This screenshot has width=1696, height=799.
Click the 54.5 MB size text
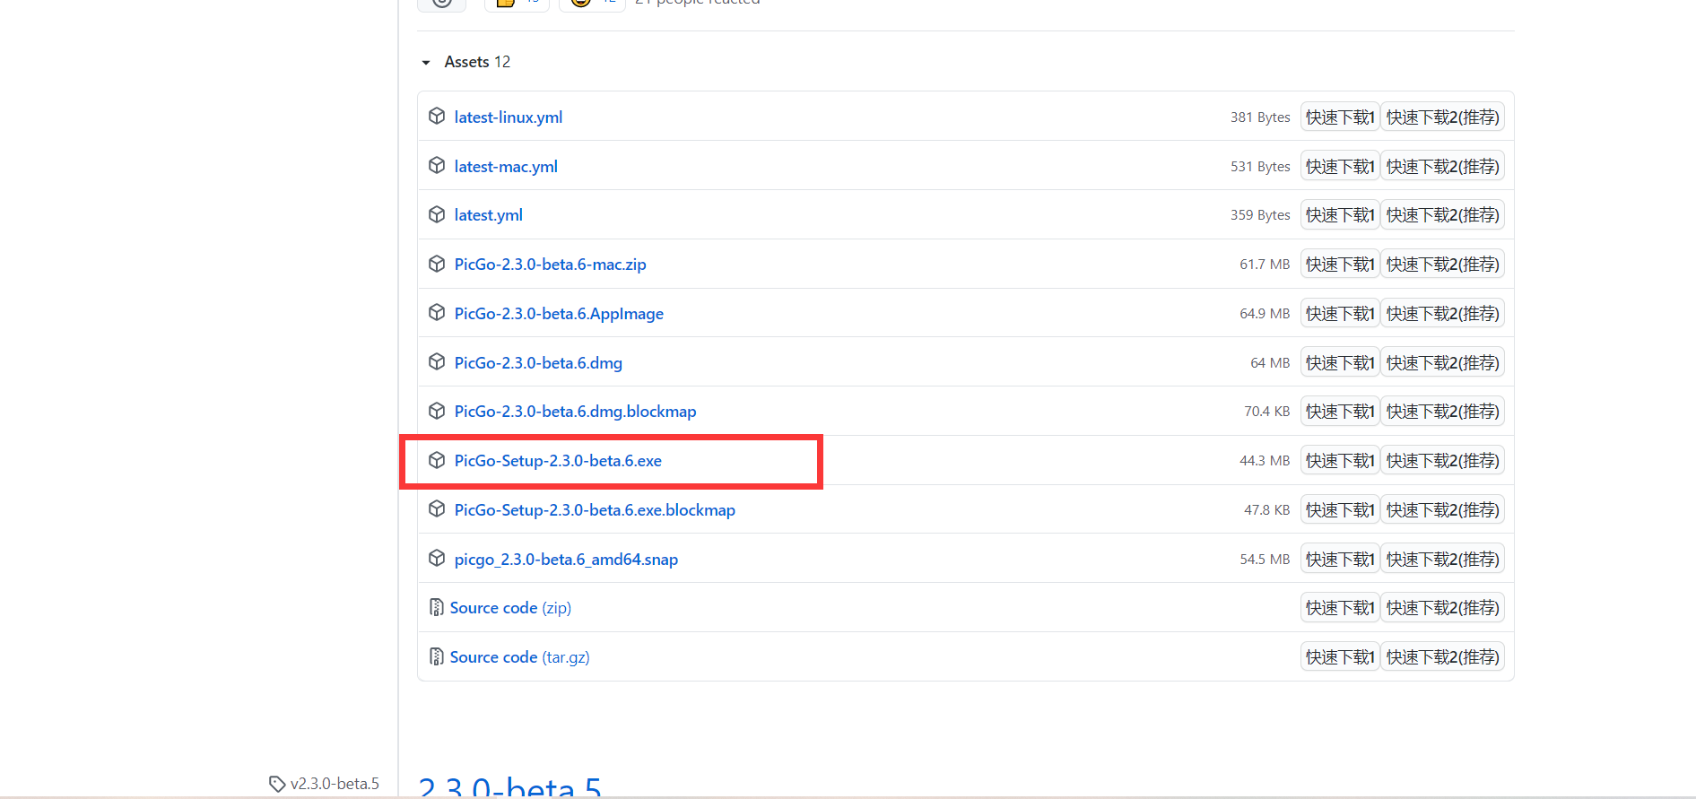1265,560
